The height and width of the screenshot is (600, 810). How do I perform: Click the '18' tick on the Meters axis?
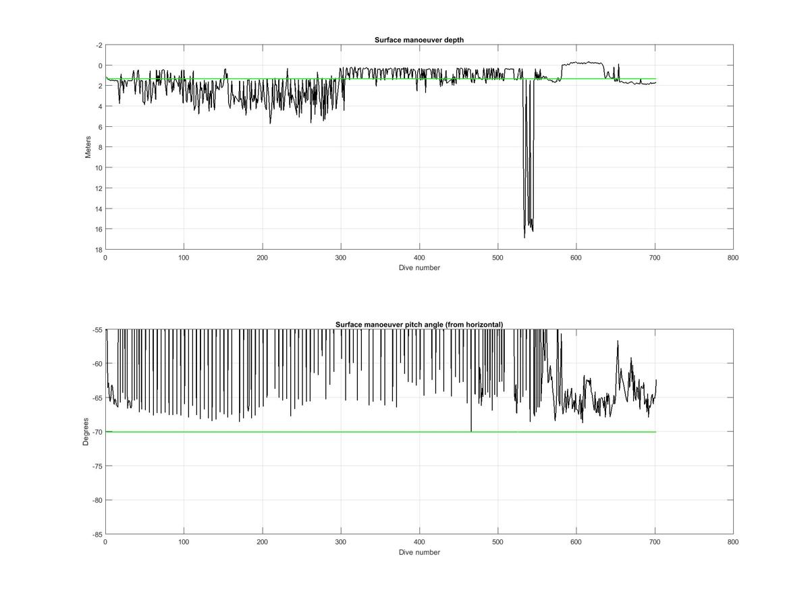99,249
